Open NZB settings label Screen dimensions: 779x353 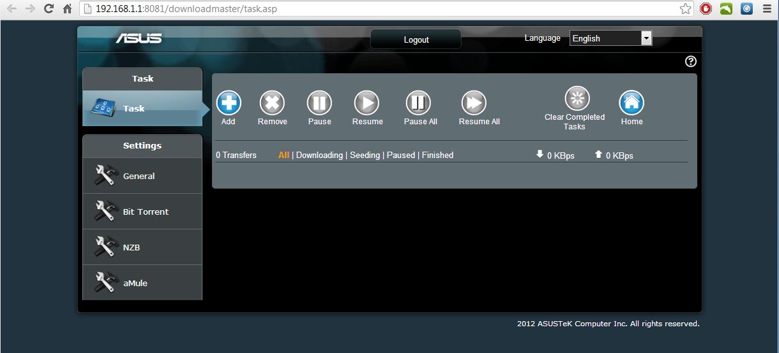click(x=131, y=247)
